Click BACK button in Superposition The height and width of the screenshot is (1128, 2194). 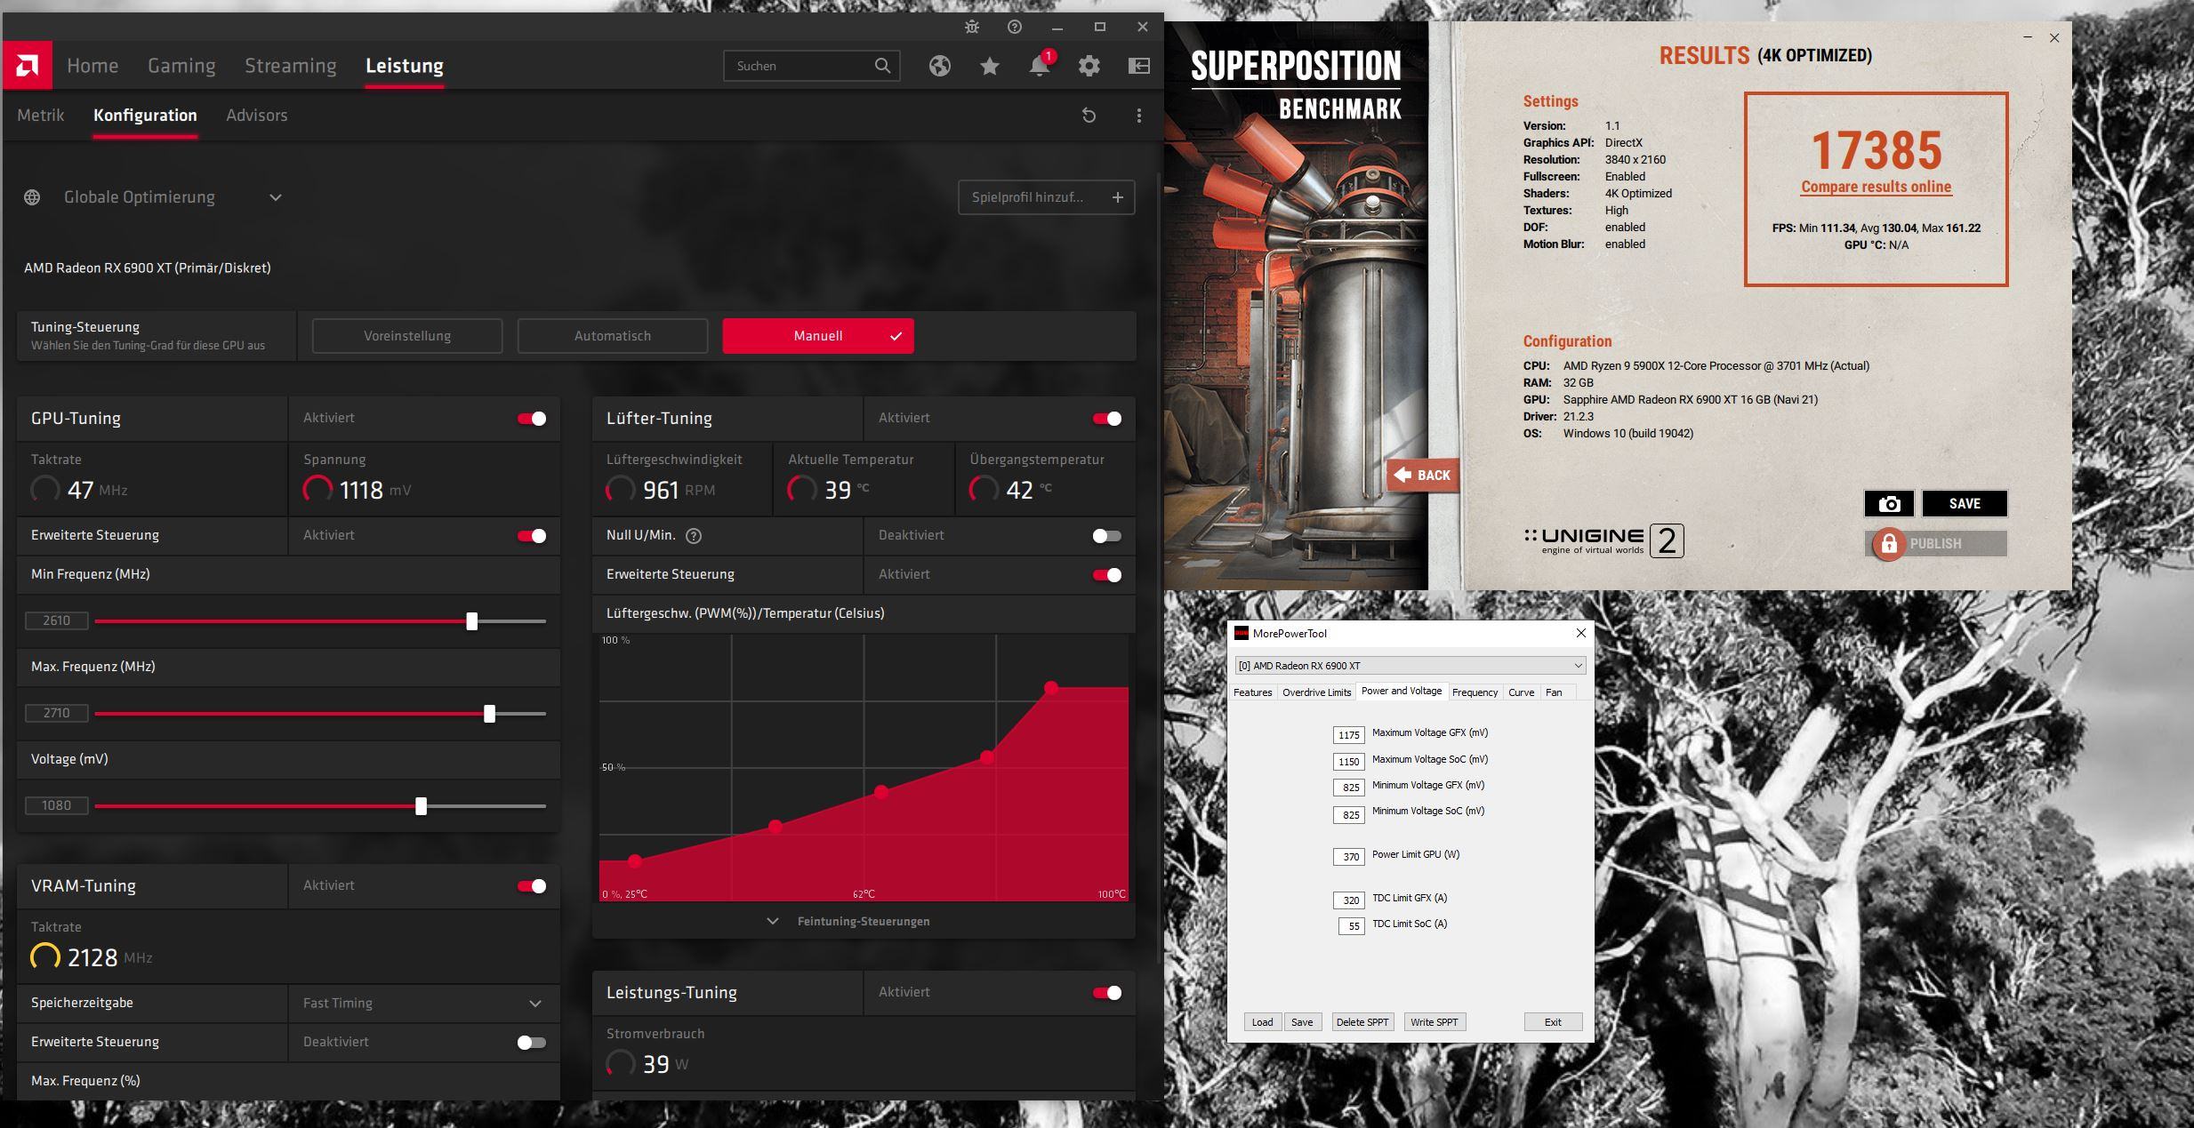click(1422, 476)
